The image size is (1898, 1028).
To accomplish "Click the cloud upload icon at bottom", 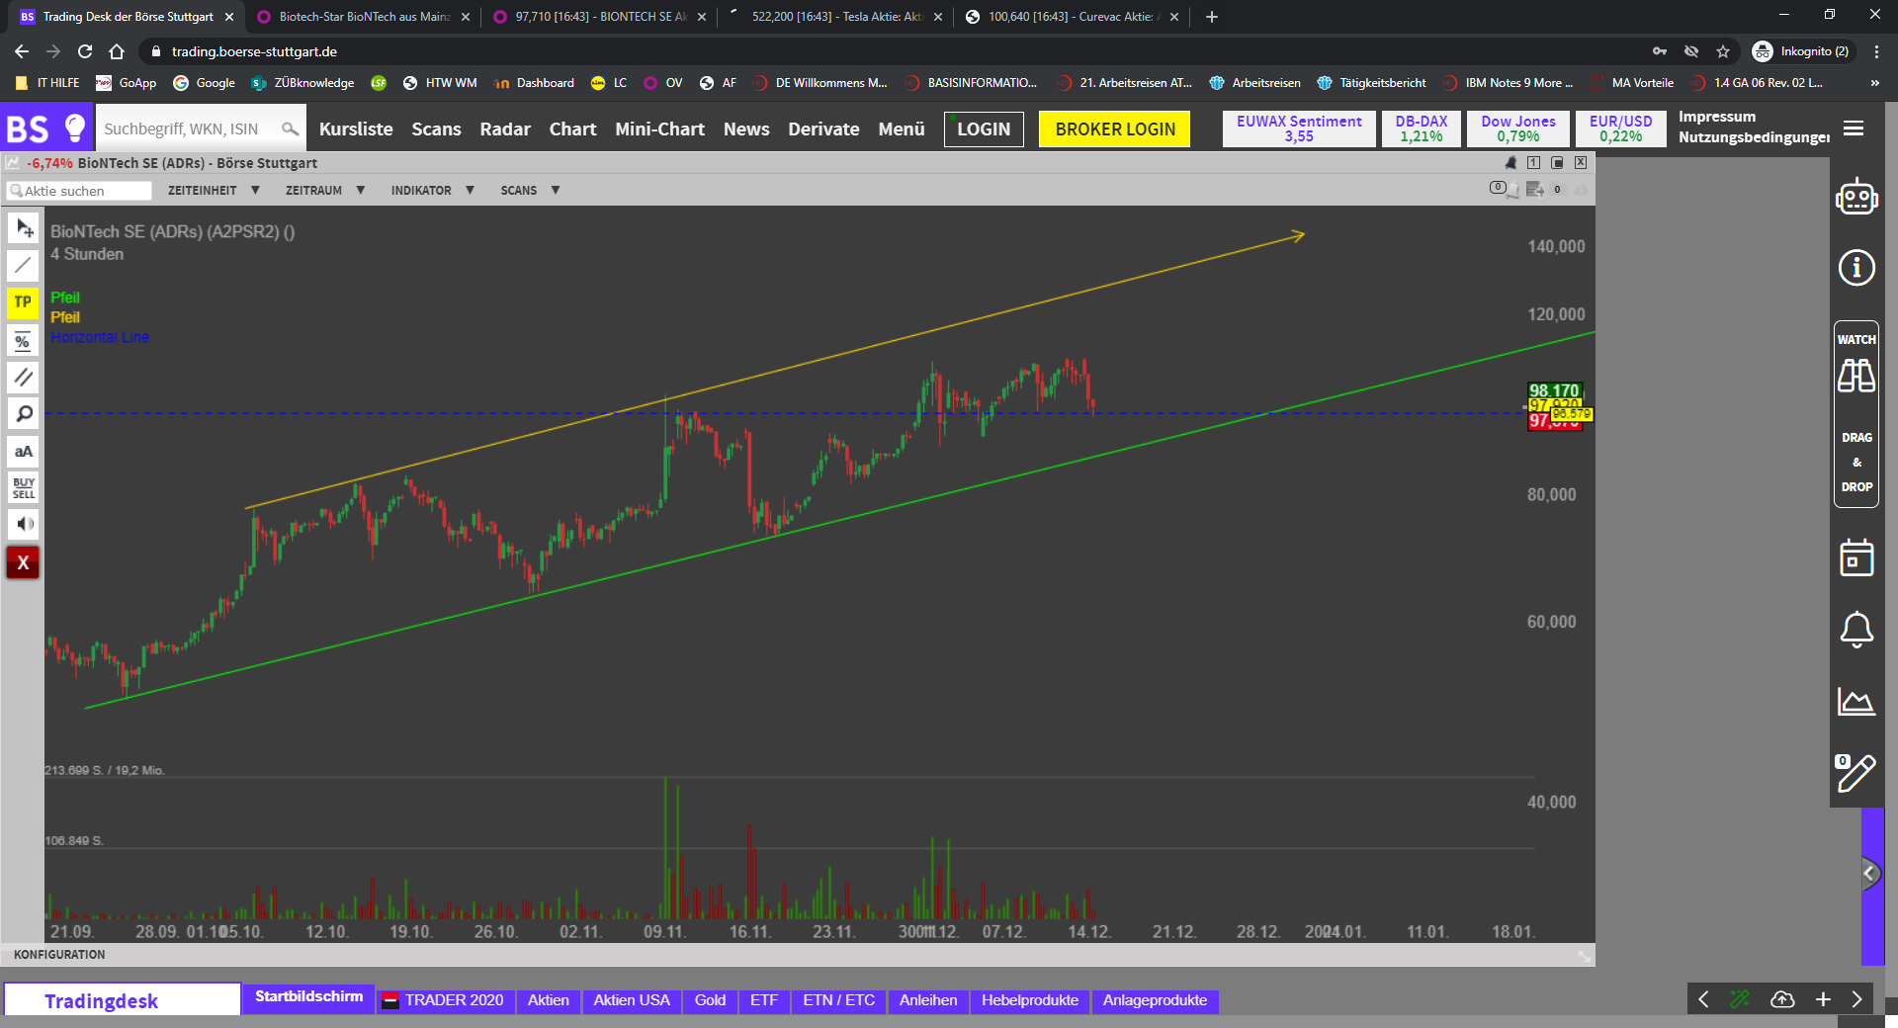I will coord(1782,999).
